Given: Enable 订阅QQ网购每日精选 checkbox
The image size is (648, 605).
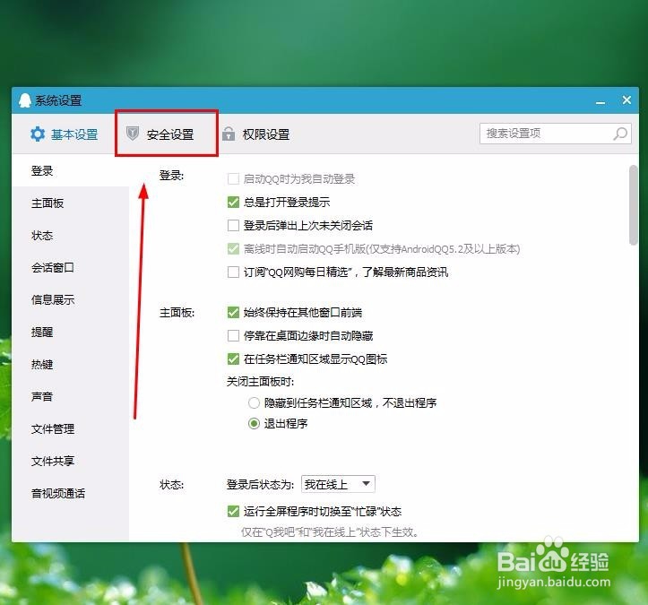Looking at the screenshot, I should tap(233, 272).
